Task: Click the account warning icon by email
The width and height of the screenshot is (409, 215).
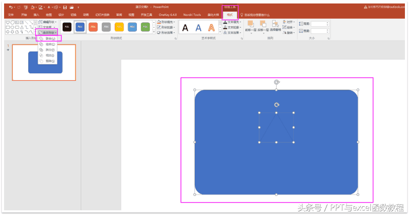Action: [x=366, y=7]
